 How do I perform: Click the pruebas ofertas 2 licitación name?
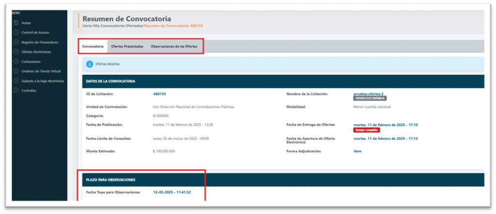click(369, 94)
